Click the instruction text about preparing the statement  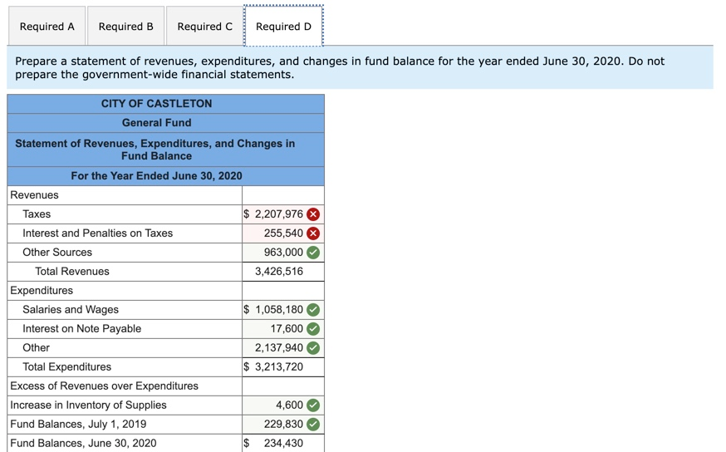click(340, 67)
